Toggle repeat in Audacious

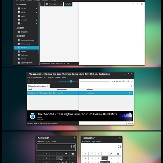[x=123, y=81]
